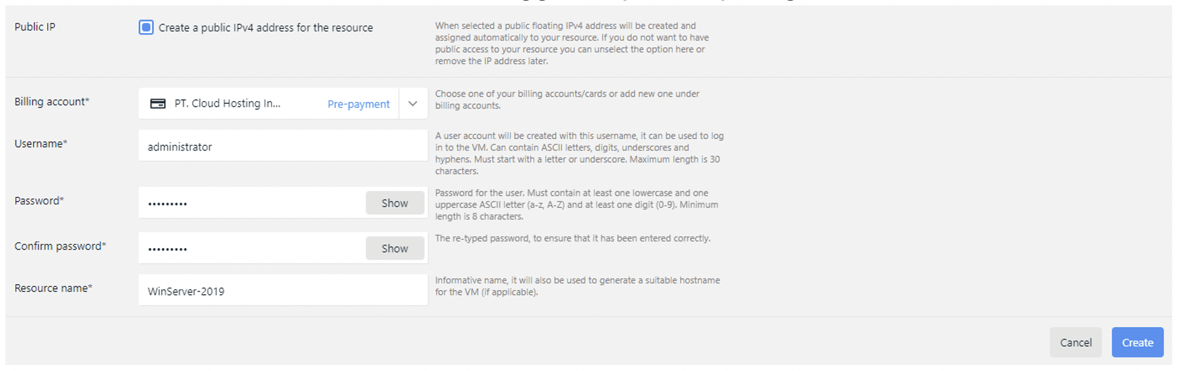Click the Password field label

(39, 201)
